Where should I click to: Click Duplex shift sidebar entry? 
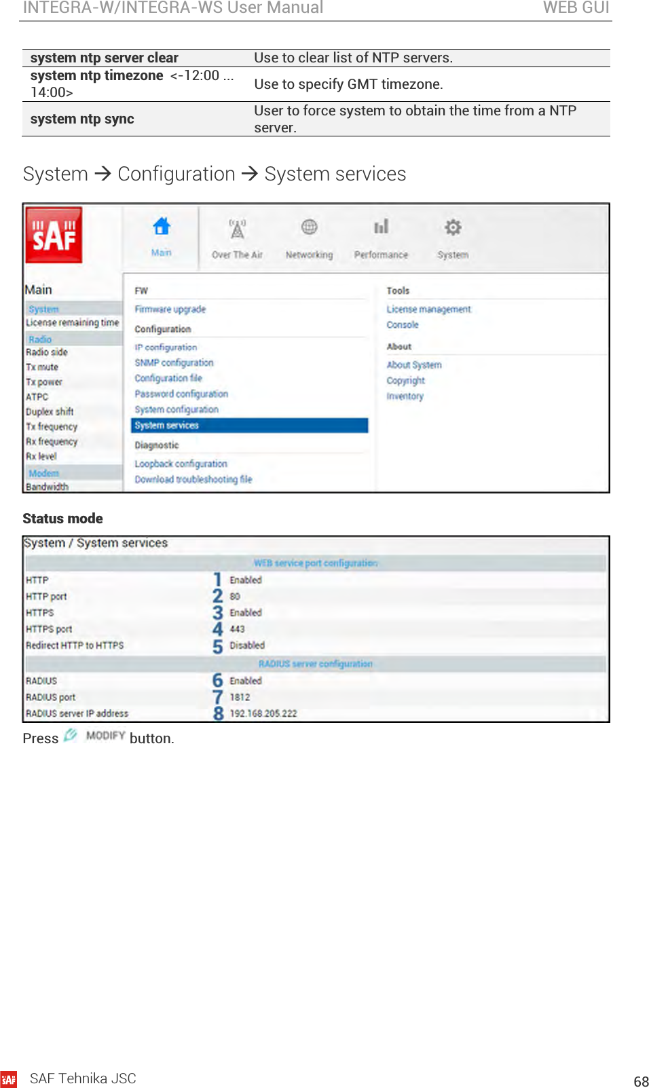click(x=50, y=412)
